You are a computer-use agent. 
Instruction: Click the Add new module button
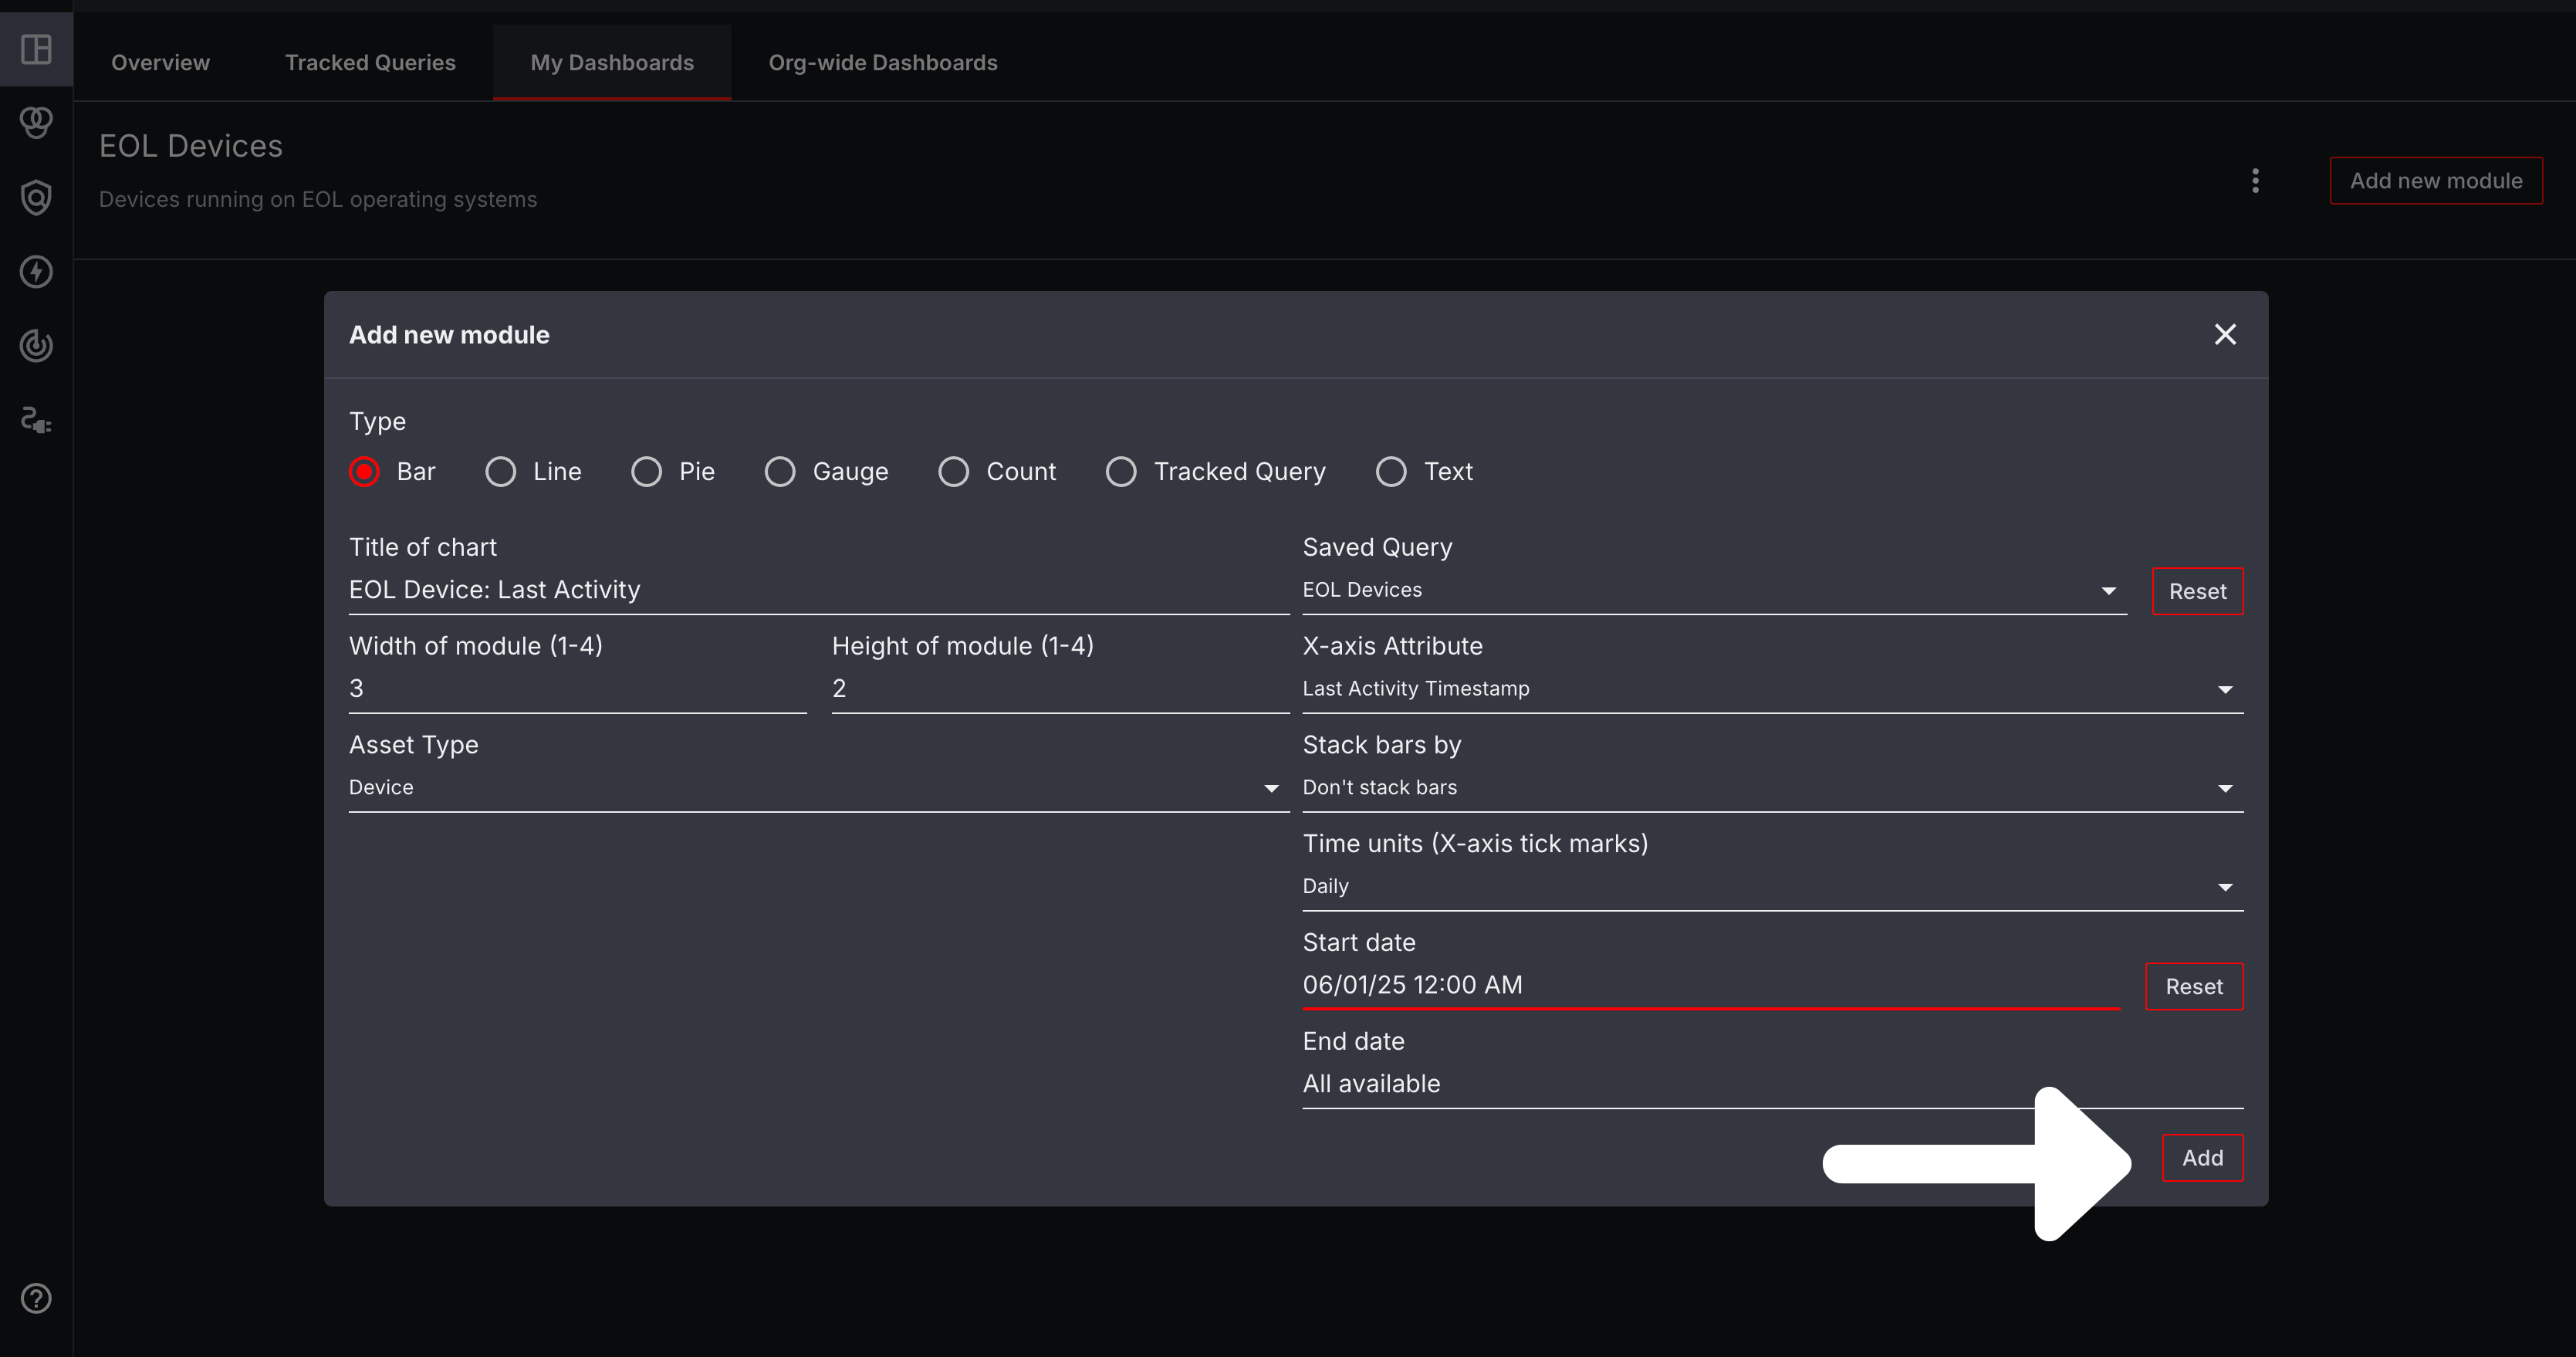2435,181
